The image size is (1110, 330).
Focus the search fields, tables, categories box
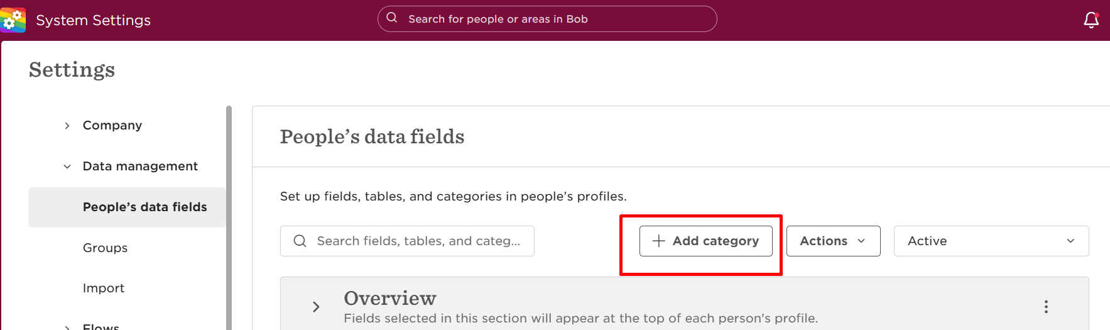[407, 241]
